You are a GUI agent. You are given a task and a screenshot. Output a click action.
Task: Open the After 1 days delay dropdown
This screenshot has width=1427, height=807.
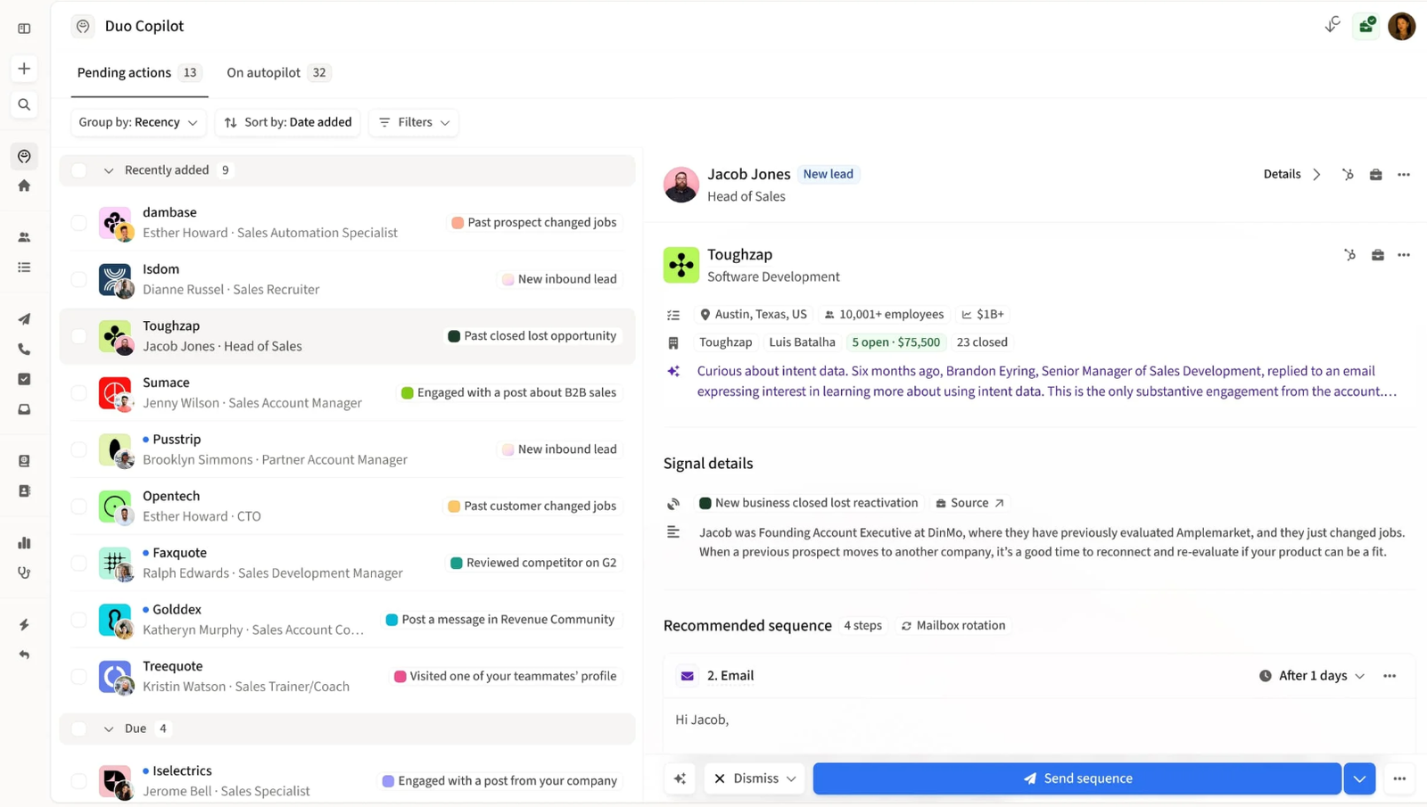(x=1312, y=676)
